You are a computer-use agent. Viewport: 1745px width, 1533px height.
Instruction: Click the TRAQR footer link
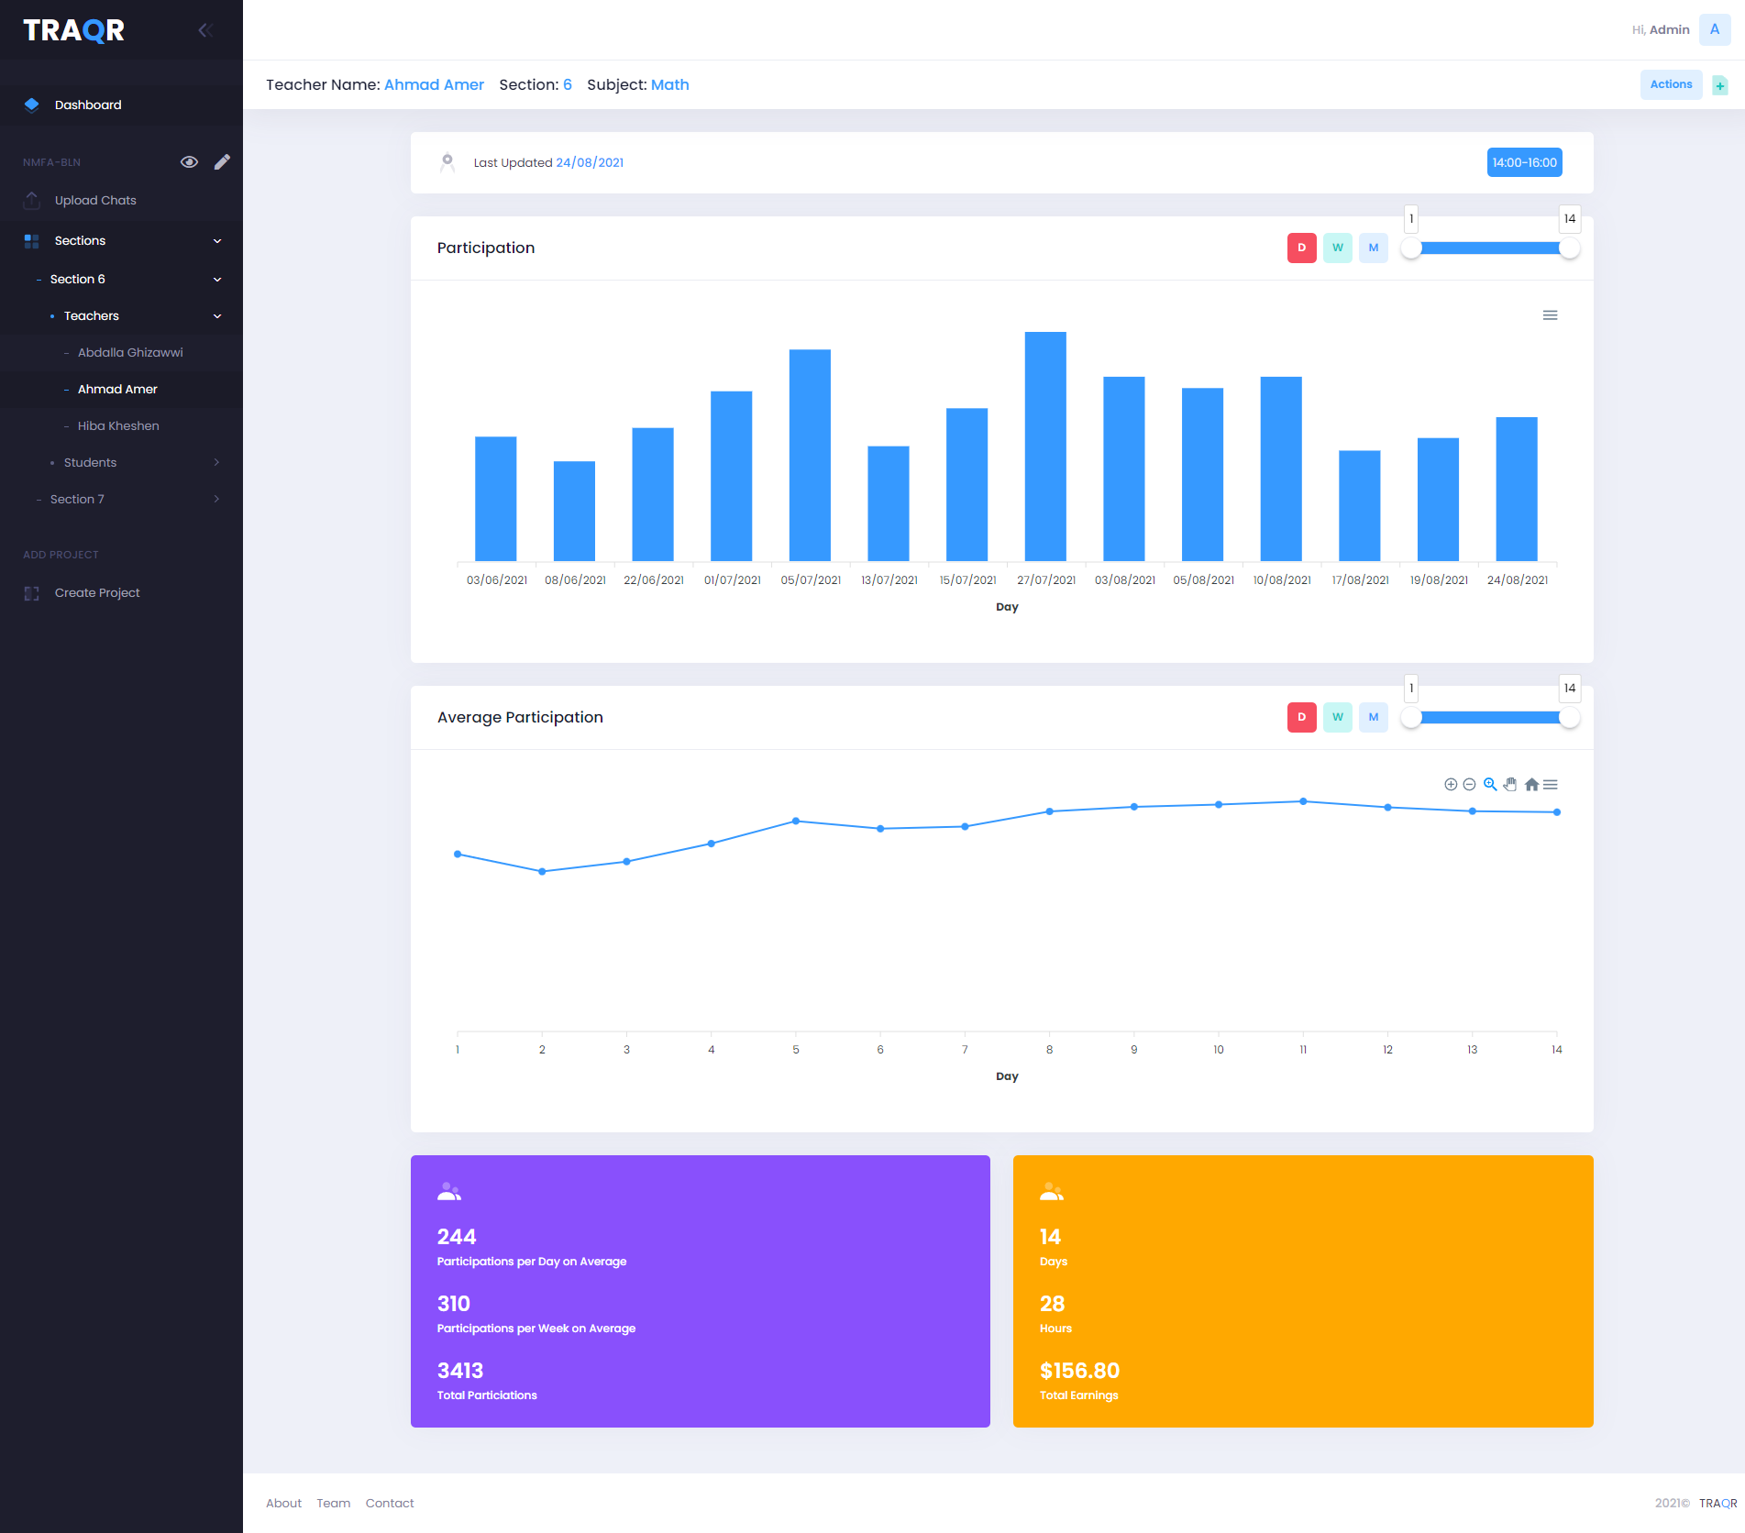point(1717,1504)
